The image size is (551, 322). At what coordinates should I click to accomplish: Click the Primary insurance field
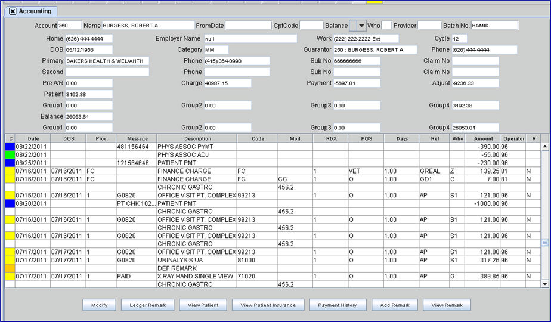107,61
